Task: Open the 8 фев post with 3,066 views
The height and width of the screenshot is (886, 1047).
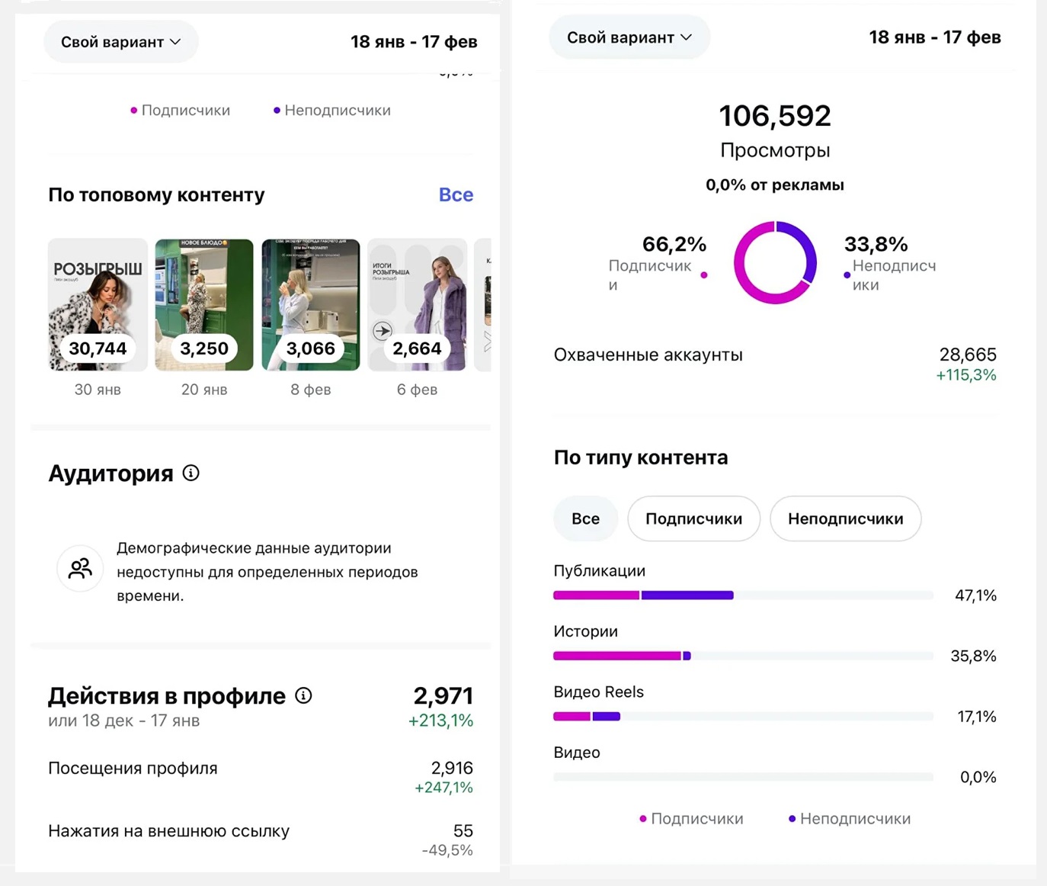Action: (x=311, y=305)
